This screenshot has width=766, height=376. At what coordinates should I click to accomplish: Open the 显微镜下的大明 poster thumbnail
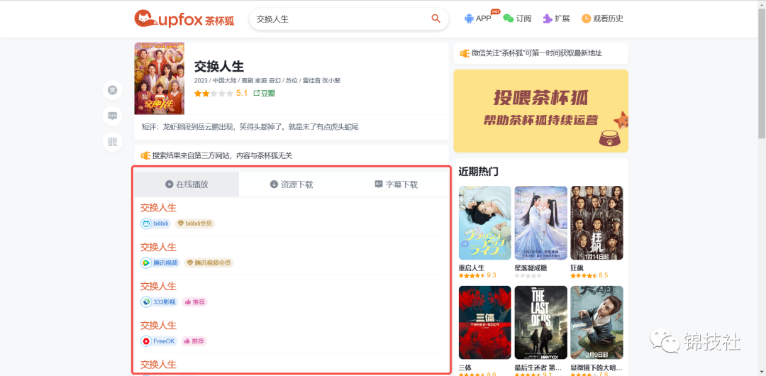[597, 323]
